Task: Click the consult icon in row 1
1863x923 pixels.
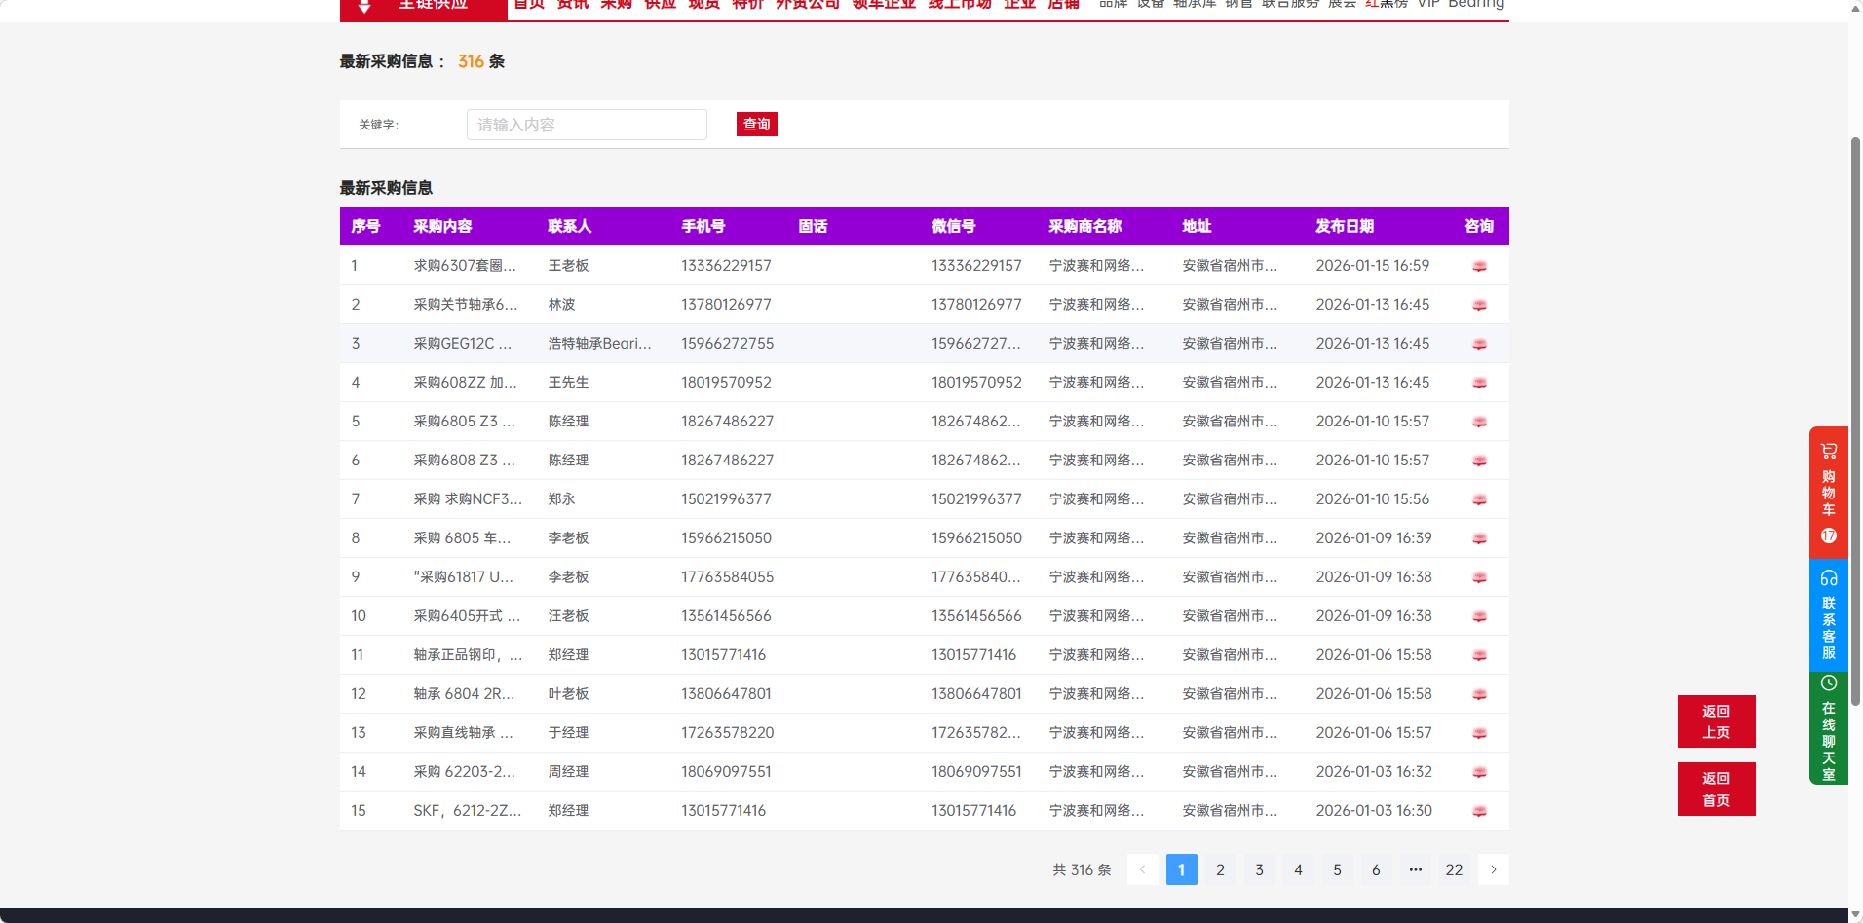Action: (x=1479, y=266)
